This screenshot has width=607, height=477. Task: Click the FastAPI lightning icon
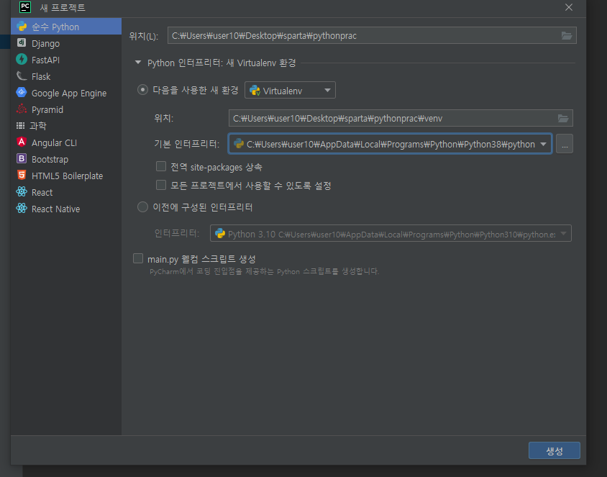(22, 59)
